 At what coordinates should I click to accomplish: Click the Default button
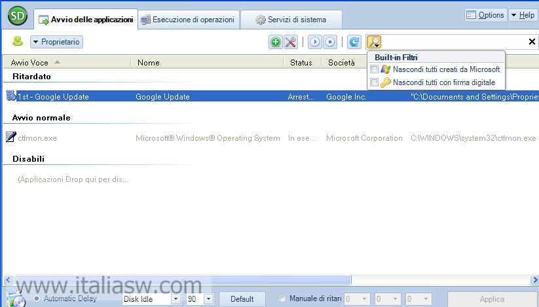point(242,299)
